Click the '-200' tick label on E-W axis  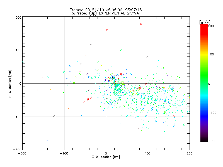tap(22, 153)
